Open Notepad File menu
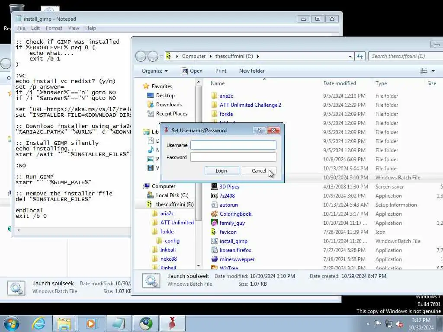Image resolution: width=443 pixels, height=332 pixels. pos(21,28)
